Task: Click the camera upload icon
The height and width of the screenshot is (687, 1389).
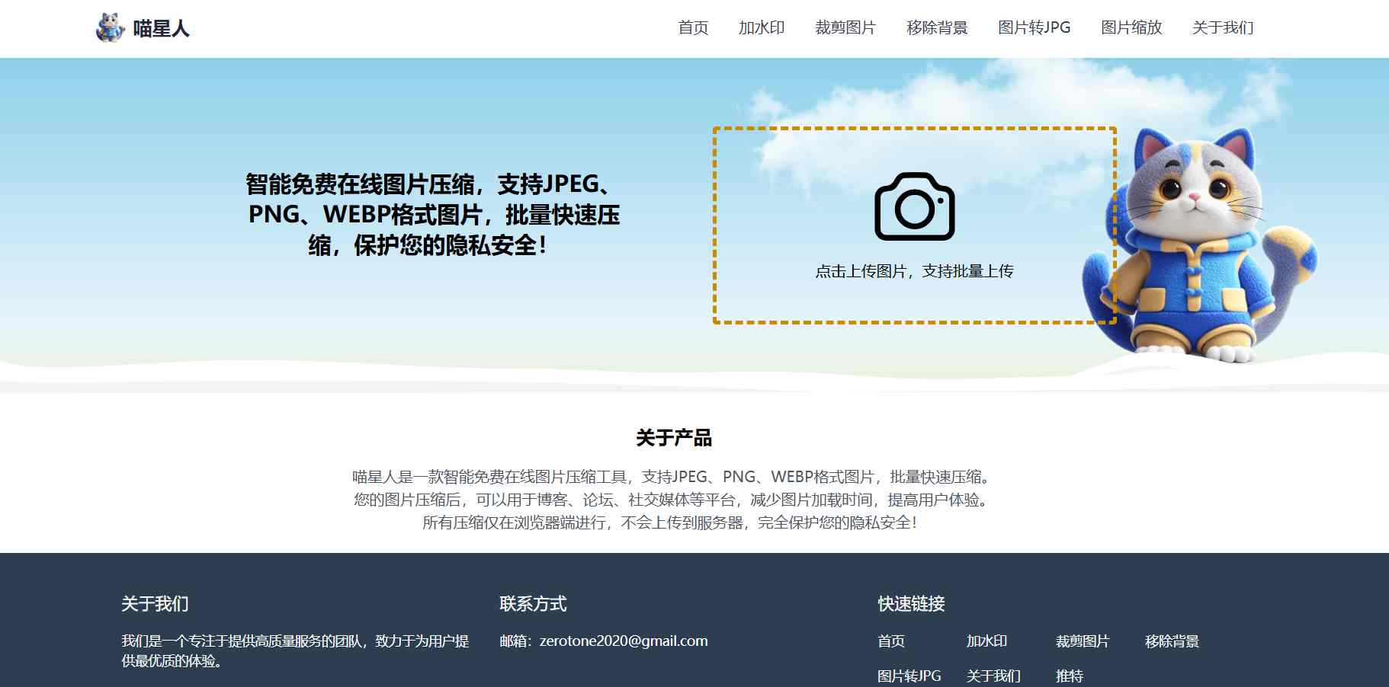Action: coord(914,206)
